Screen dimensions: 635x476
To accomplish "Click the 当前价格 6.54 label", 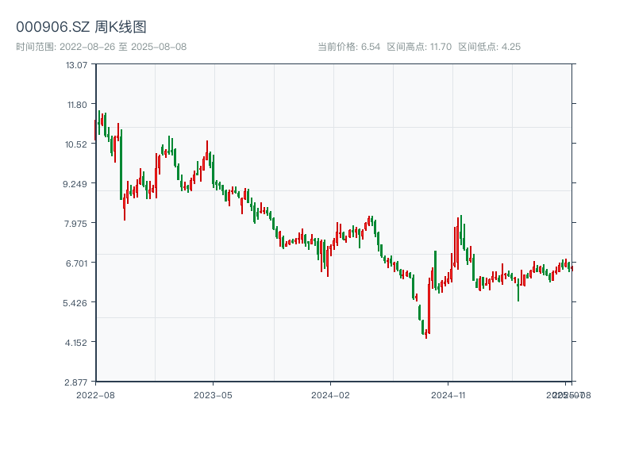I will point(348,47).
